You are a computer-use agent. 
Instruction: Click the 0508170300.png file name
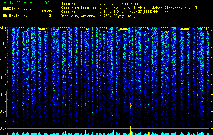tap(17, 9)
